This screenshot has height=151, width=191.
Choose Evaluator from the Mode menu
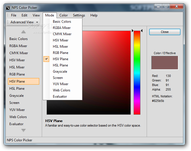63,97
